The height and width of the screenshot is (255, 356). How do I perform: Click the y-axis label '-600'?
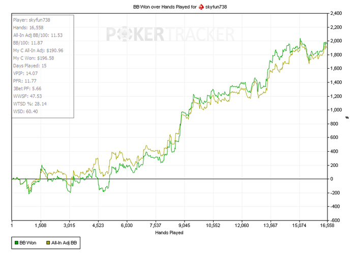[335, 220]
